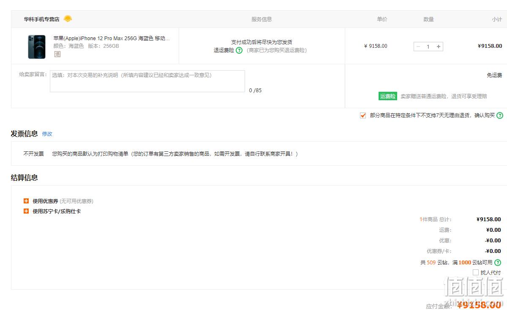Click the 给卖家留言 message text box
The image size is (507, 310).
(147, 81)
